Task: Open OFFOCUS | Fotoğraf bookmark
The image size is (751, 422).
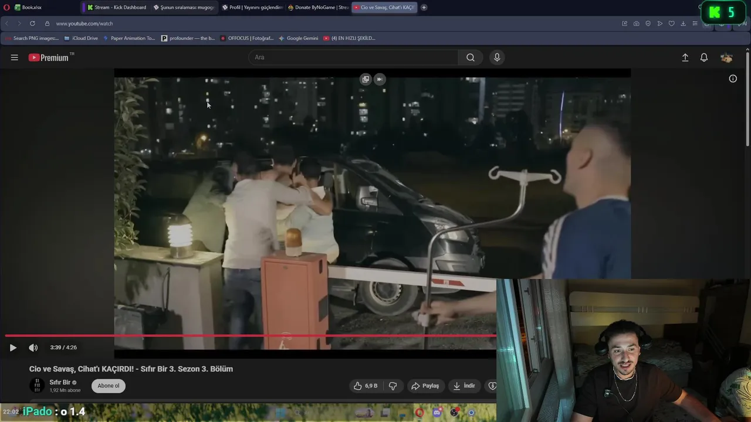Action: click(246, 38)
